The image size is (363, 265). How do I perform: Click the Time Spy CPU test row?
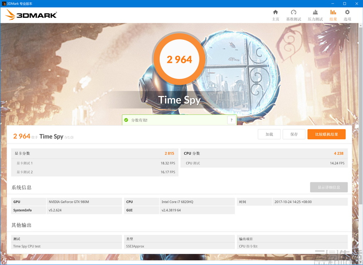coord(67,246)
